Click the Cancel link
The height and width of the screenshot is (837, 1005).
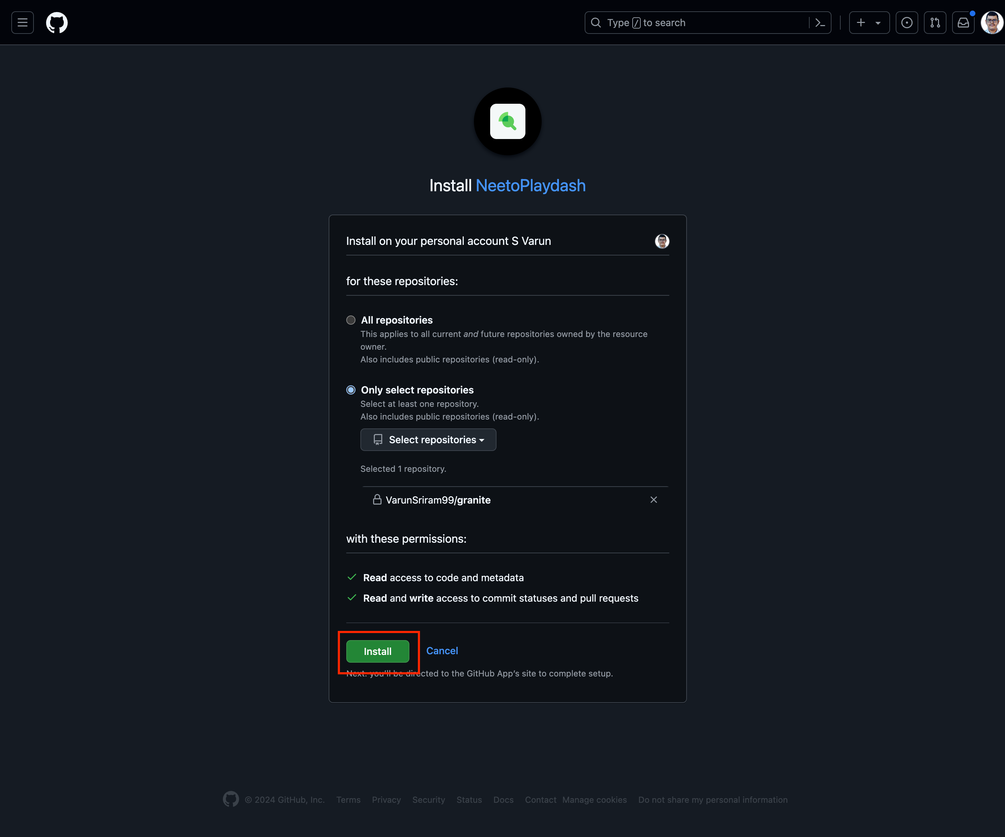point(442,651)
